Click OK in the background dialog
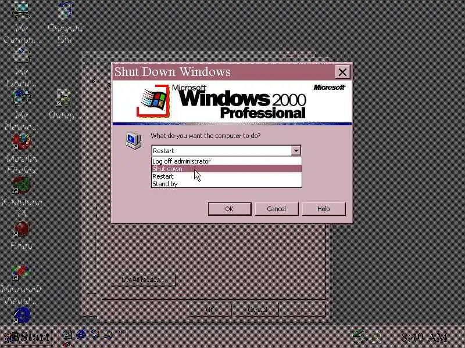The width and height of the screenshot is (465, 348). click(210, 310)
